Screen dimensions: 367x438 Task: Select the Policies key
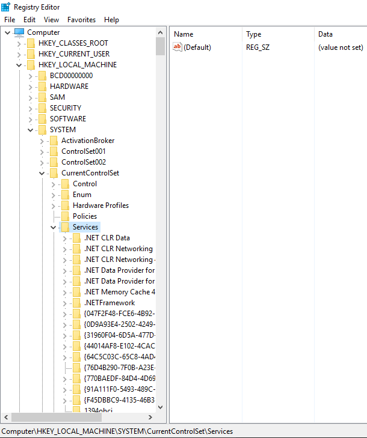(84, 216)
